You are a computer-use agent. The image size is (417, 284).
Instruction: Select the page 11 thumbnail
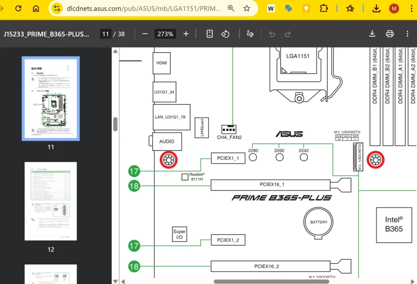(50, 99)
